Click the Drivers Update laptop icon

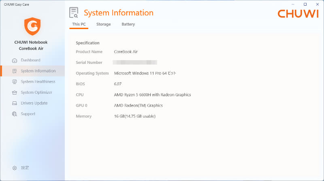coord(15,103)
